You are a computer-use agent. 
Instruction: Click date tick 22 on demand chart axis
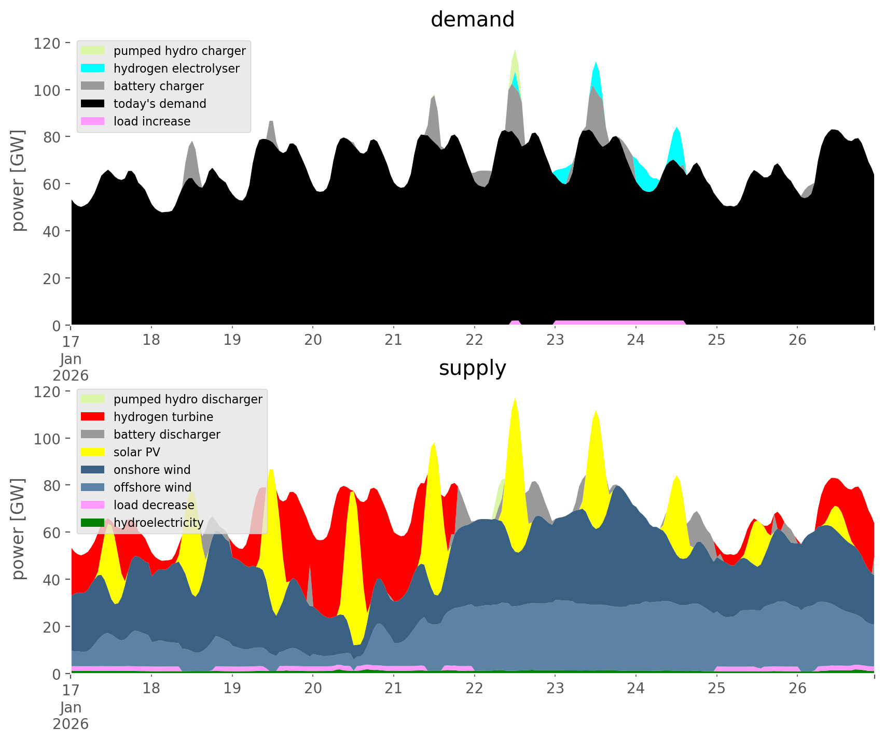(474, 340)
